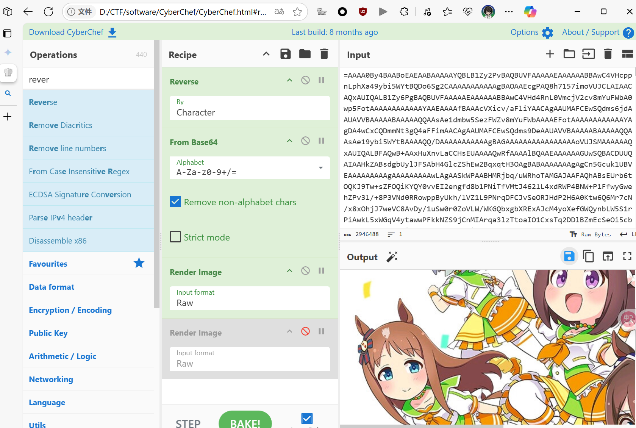
Task: Open the Reverse By Character selector
Action: (x=250, y=108)
